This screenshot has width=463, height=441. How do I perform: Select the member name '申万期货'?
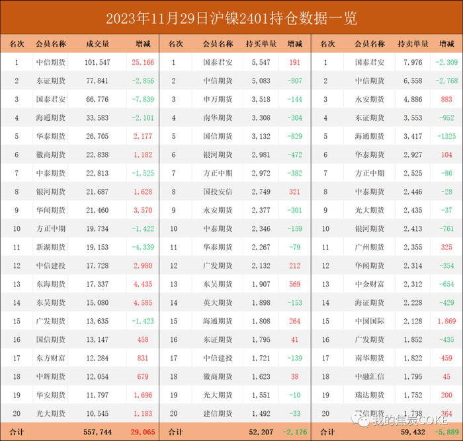pyautogui.click(x=218, y=99)
